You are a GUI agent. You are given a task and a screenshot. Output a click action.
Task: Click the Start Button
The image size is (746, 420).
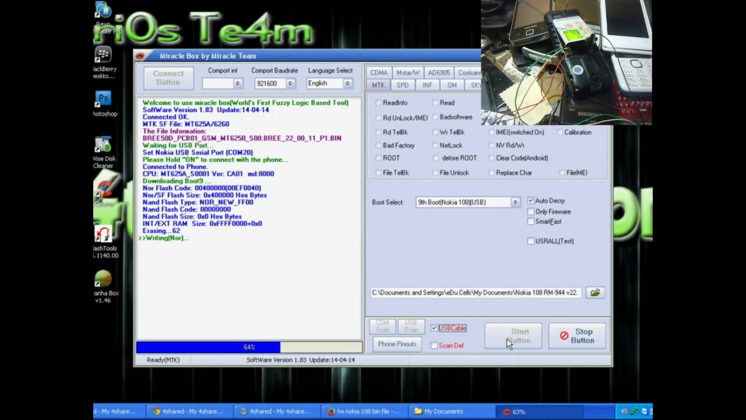pyautogui.click(x=513, y=336)
